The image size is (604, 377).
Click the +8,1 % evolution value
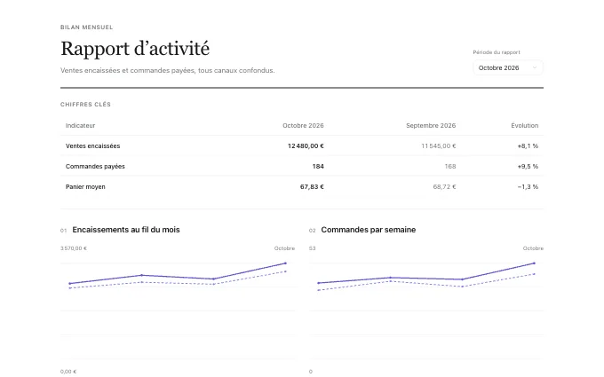click(528, 145)
